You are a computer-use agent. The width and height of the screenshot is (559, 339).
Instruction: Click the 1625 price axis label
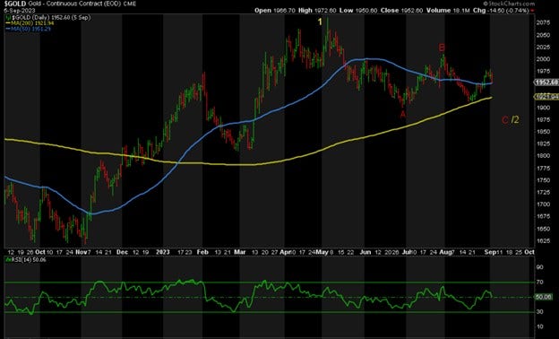pos(543,240)
